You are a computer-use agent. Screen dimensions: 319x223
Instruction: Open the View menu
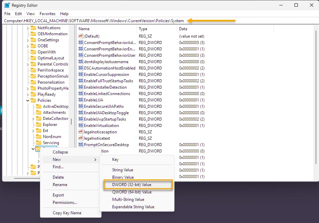click(x=31, y=14)
